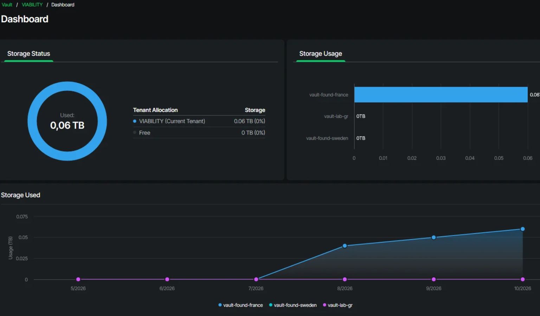
Task: Click the 10/2026 purple data point
Action: tap(523, 279)
